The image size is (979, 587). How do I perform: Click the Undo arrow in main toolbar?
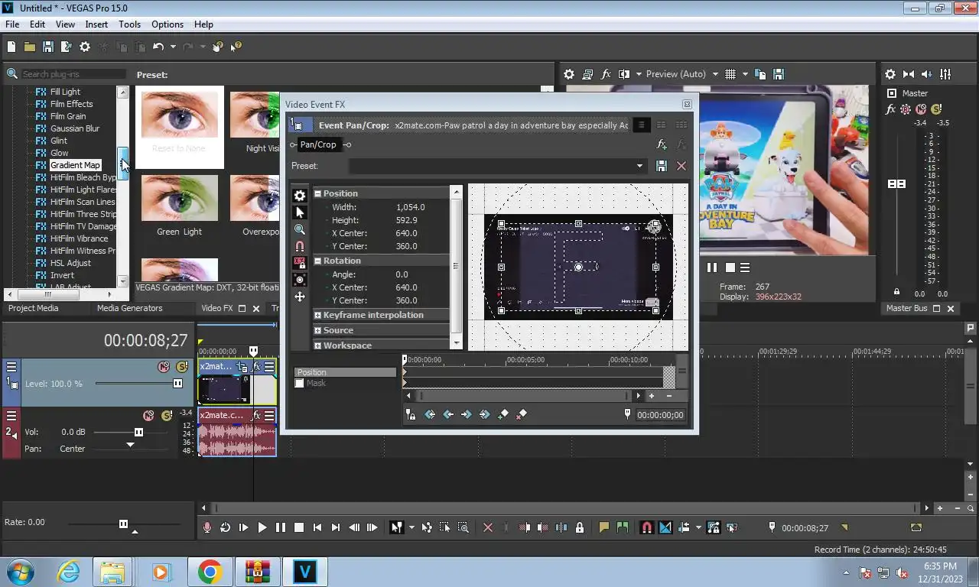coord(158,47)
